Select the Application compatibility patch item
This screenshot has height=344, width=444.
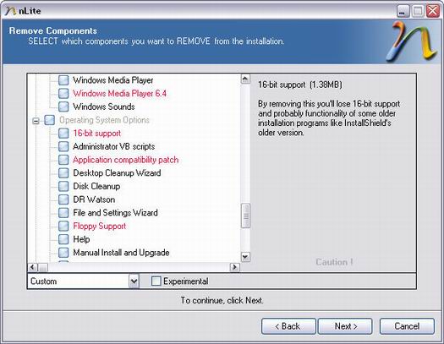126,160
